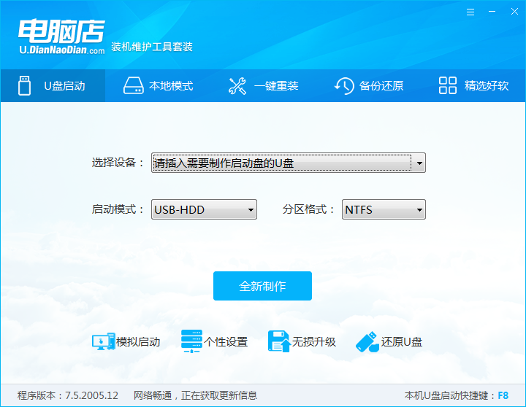Click the clock restore icon for 备份还原
Image resolution: width=526 pixels, height=407 pixels.
click(344, 86)
